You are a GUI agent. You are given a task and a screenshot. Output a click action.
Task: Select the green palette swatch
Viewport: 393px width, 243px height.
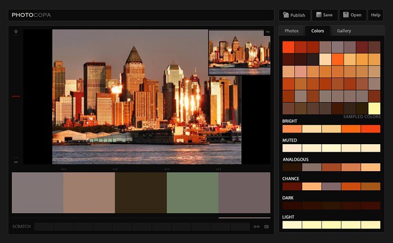tap(193, 192)
